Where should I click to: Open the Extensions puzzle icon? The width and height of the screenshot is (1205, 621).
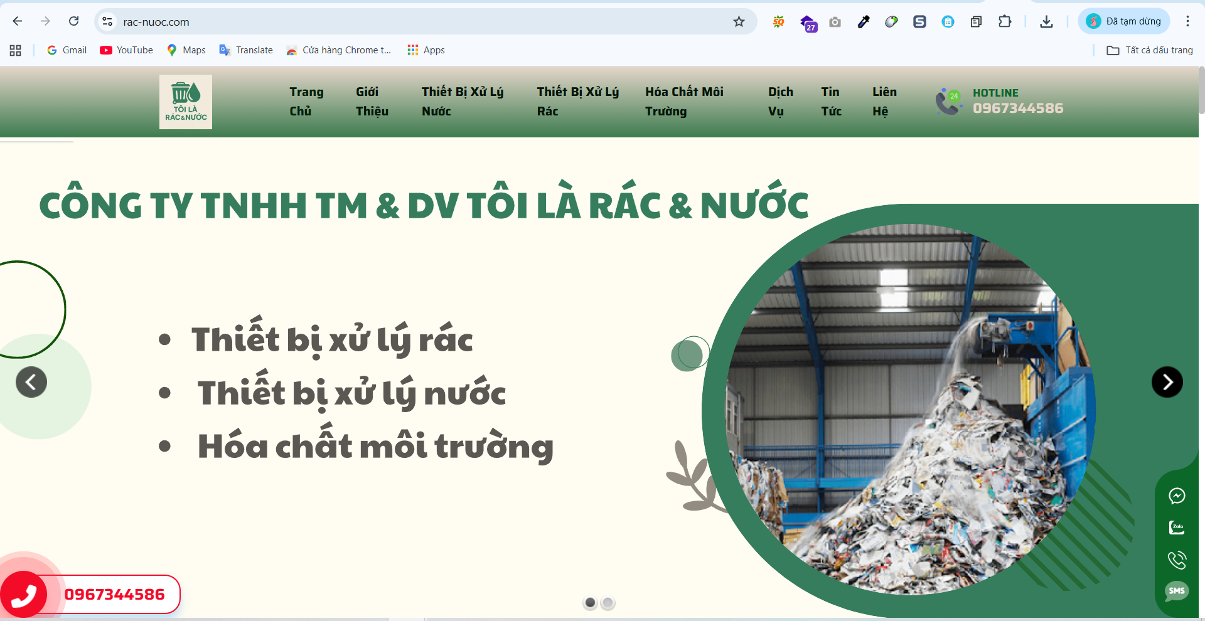pyautogui.click(x=1005, y=21)
